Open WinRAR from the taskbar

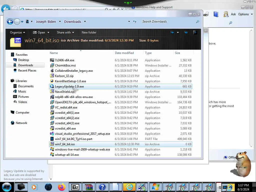coord(89,187)
